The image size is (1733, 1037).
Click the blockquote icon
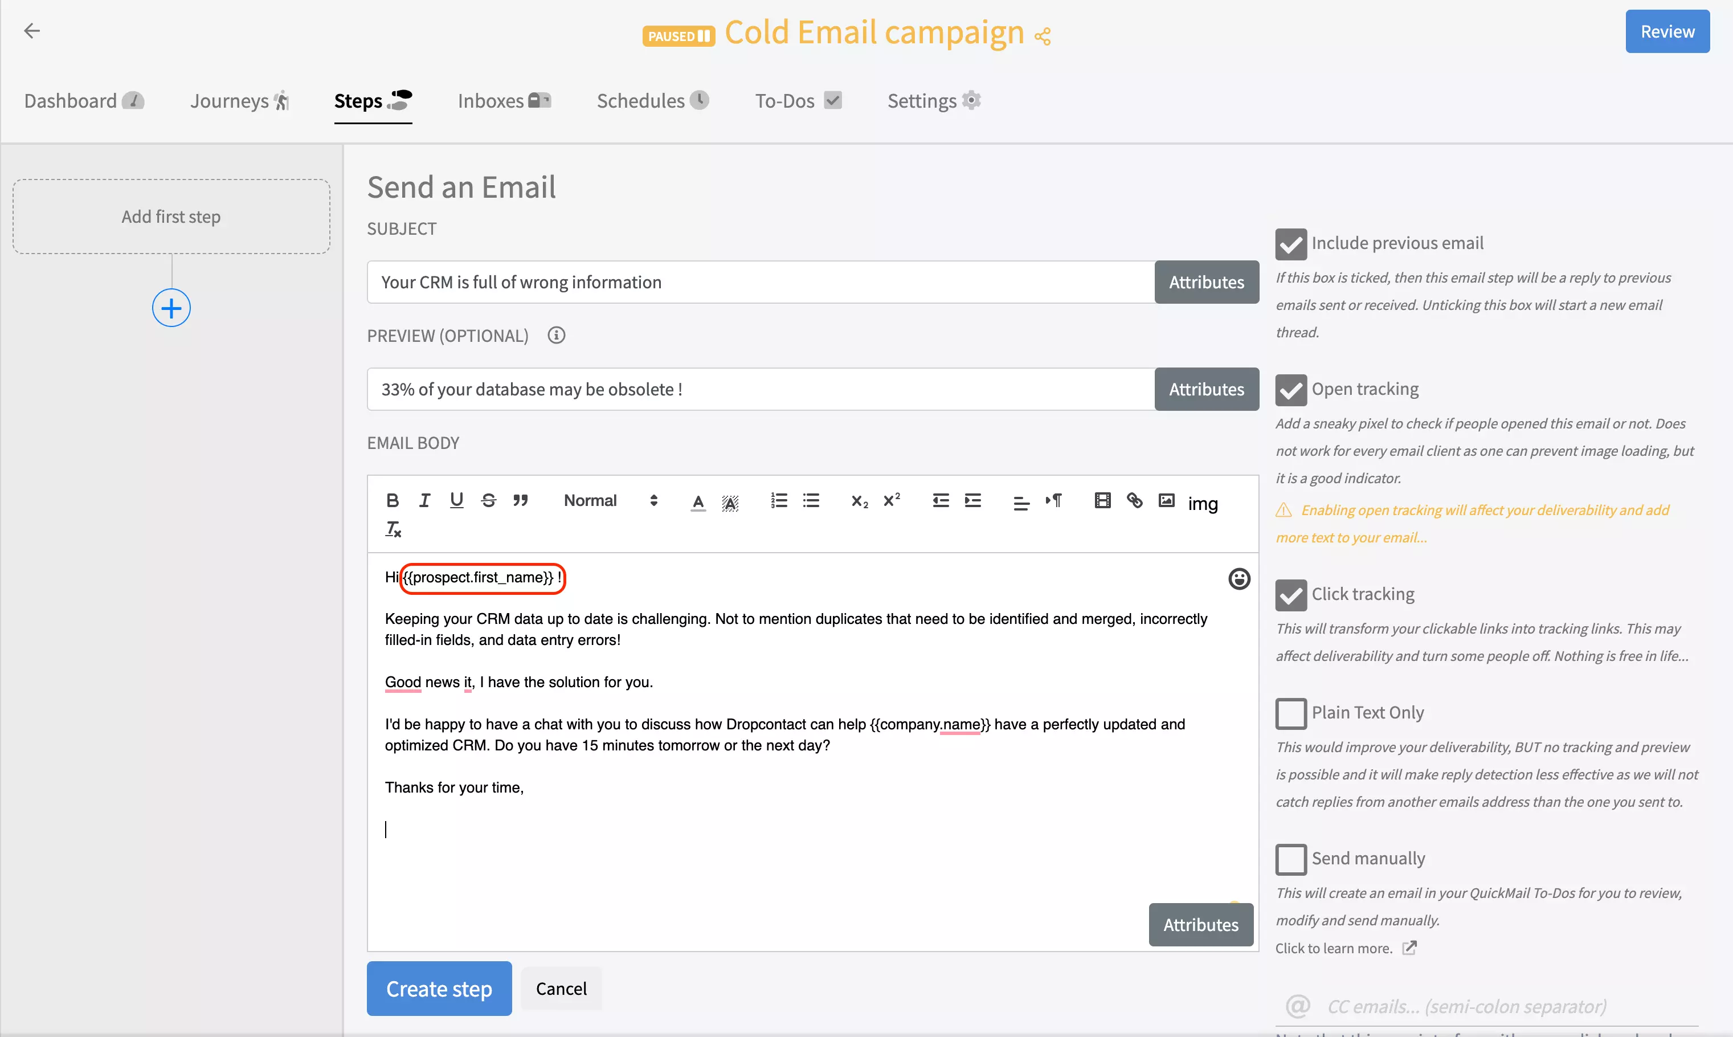tap(520, 500)
